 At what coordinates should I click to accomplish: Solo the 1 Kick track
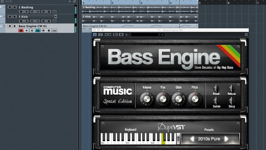coord(14,17)
